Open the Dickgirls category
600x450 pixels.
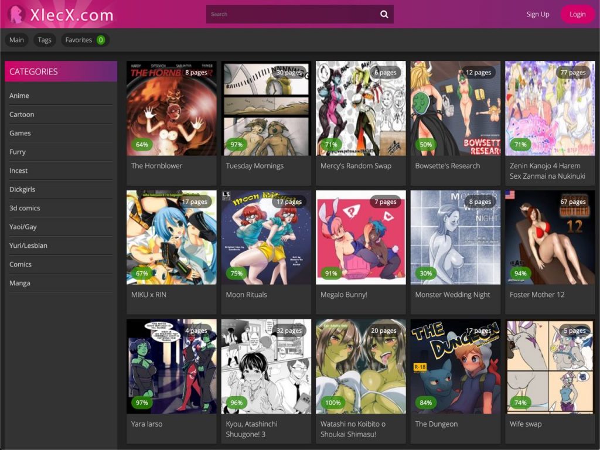pyautogui.click(x=22, y=189)
